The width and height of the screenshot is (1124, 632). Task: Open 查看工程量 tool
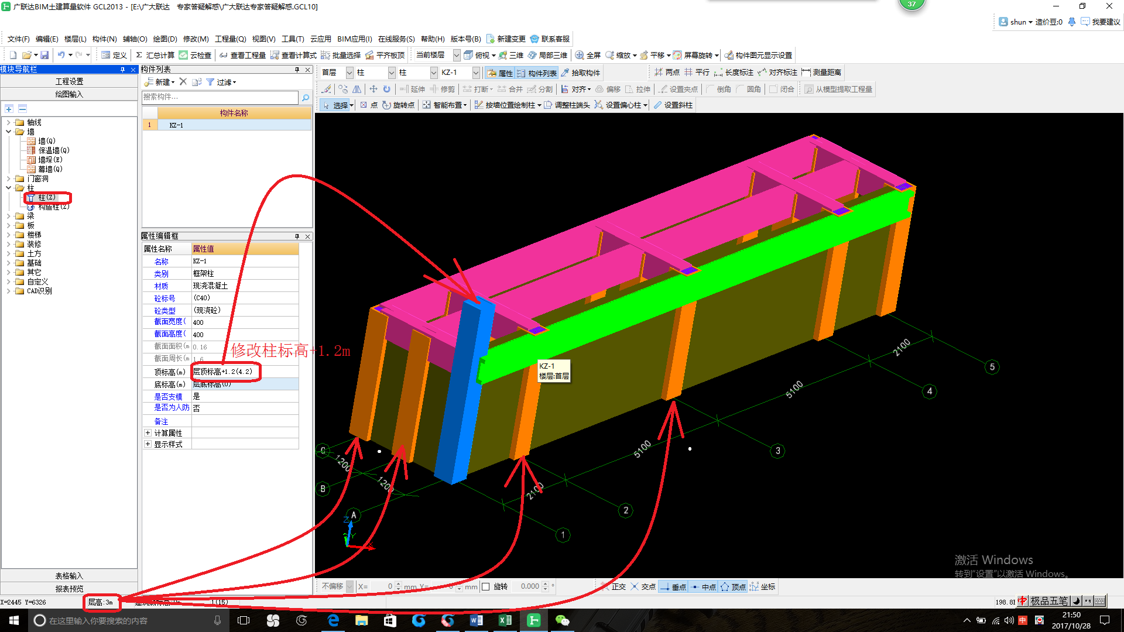(x=242, y=55)
